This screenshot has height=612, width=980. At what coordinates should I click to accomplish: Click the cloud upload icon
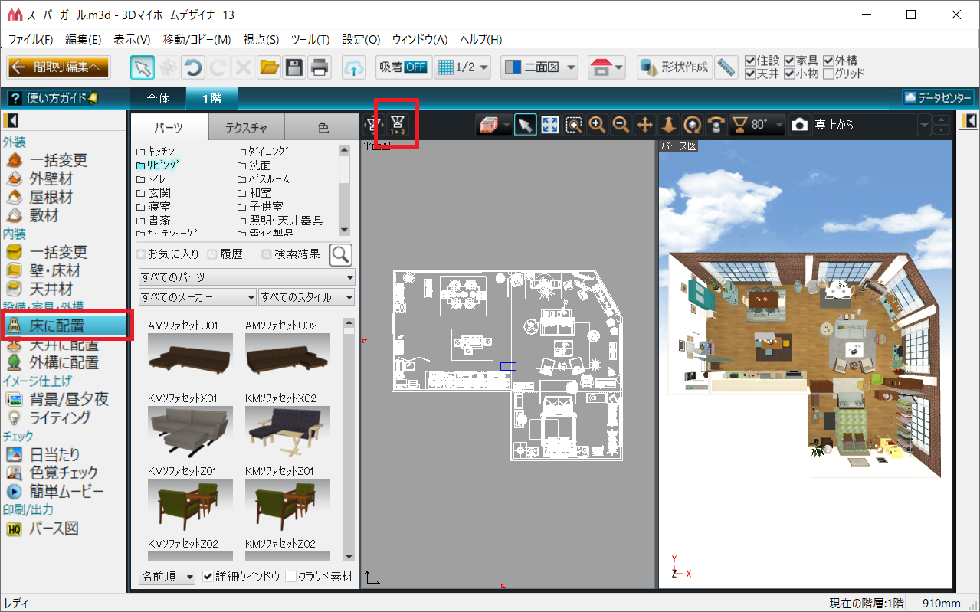(353, 67)
